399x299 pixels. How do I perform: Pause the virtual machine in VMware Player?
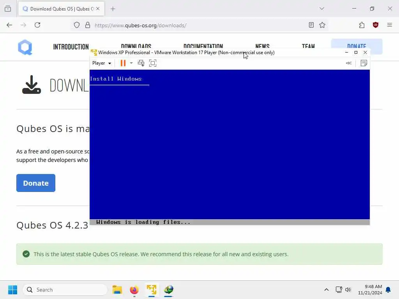pos(123,63)
